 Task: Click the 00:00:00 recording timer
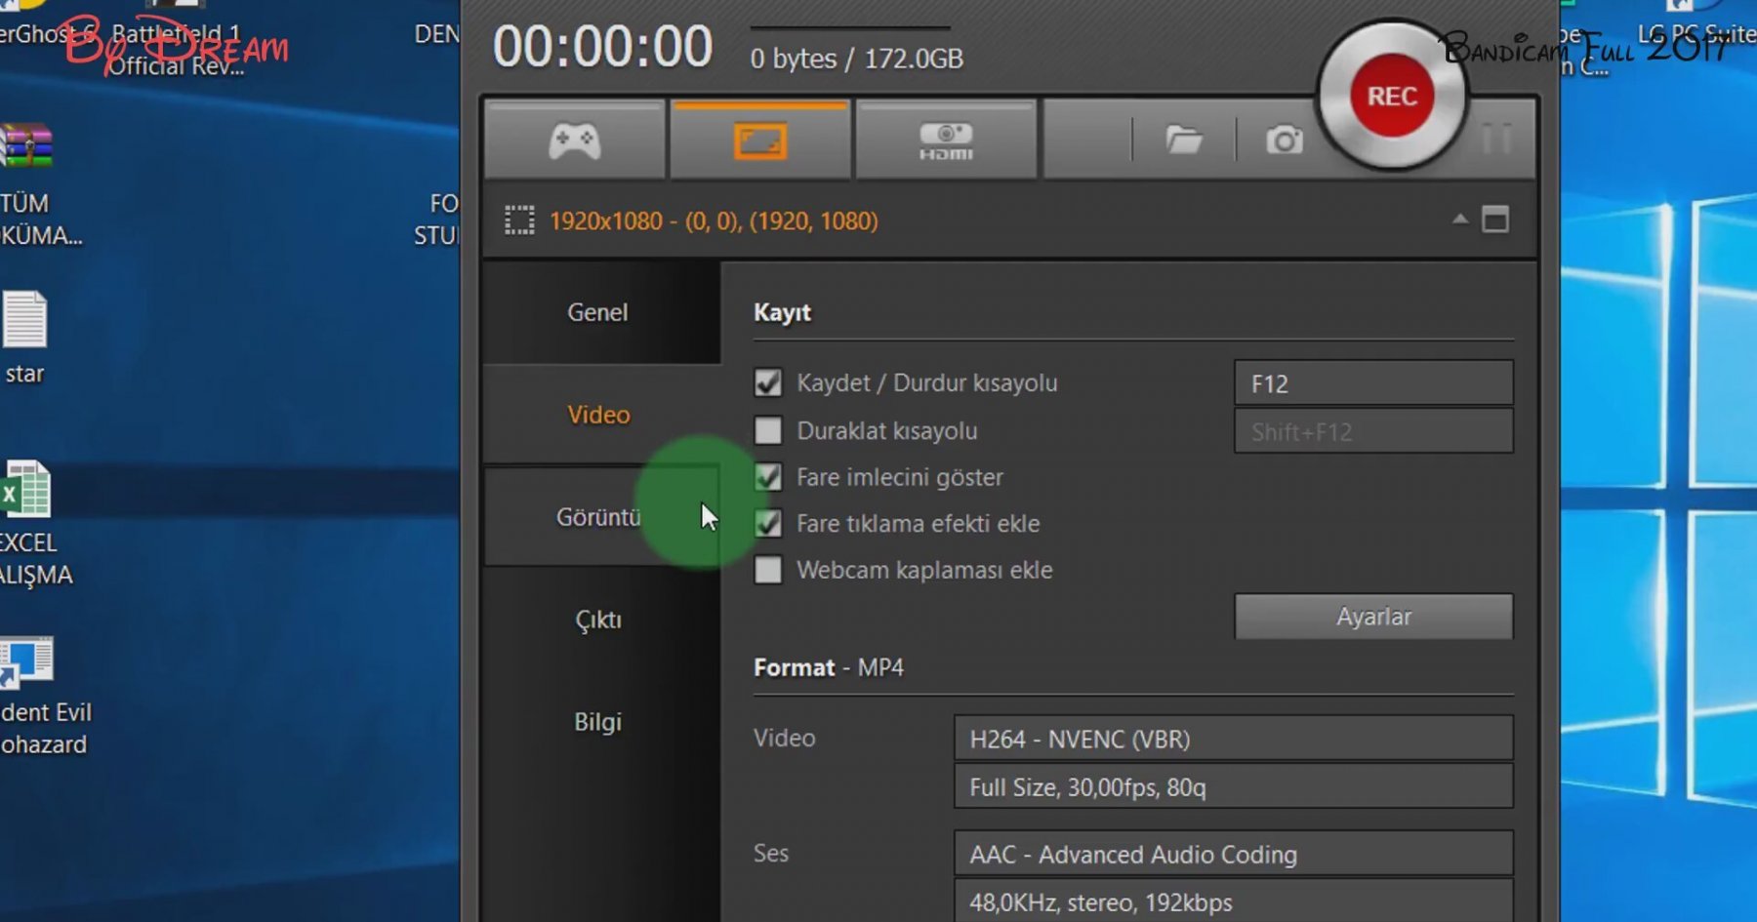pyautogui.click(x=602, y=47)
